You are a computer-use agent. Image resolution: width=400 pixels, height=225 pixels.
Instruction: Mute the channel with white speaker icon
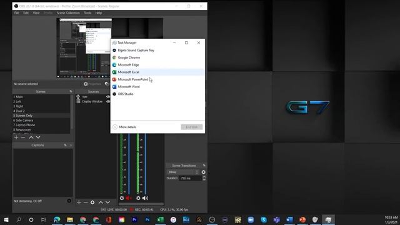coord(145,198)
